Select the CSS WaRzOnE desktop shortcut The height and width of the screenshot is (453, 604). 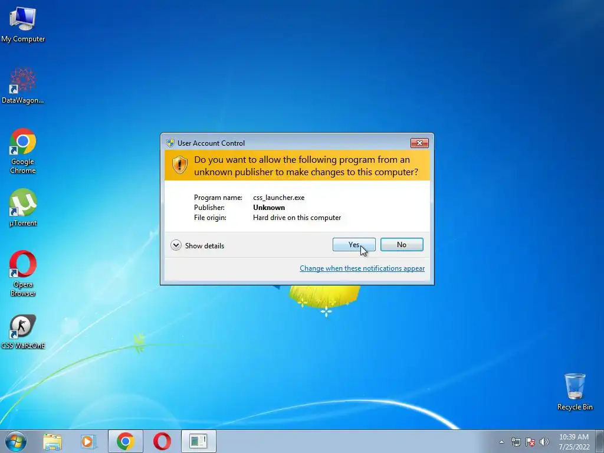tap(23, 331)
